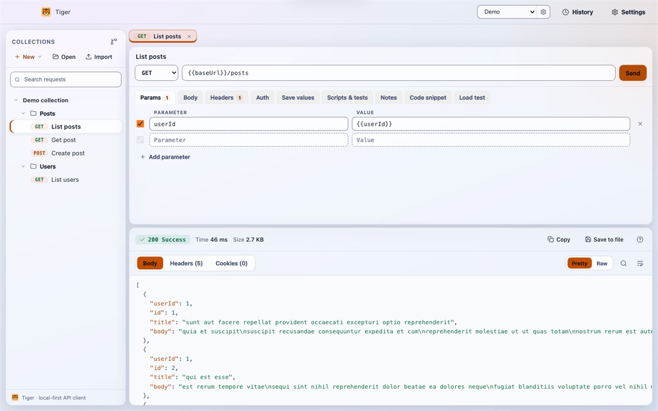Open the Save values tab
Screen dimensions: 658x411
pyautogui.click(x=298, y=98)
